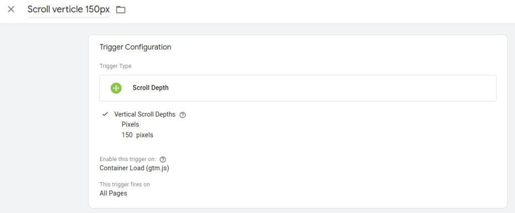Screen dimensions: 515x213
Task: Close the trigger editor with the X
Action: [x=11, y=10]
